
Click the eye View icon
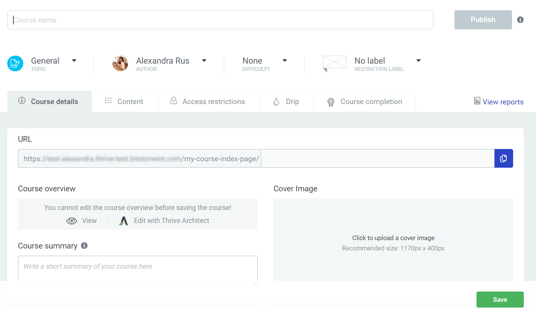click(x=72, y=221)
